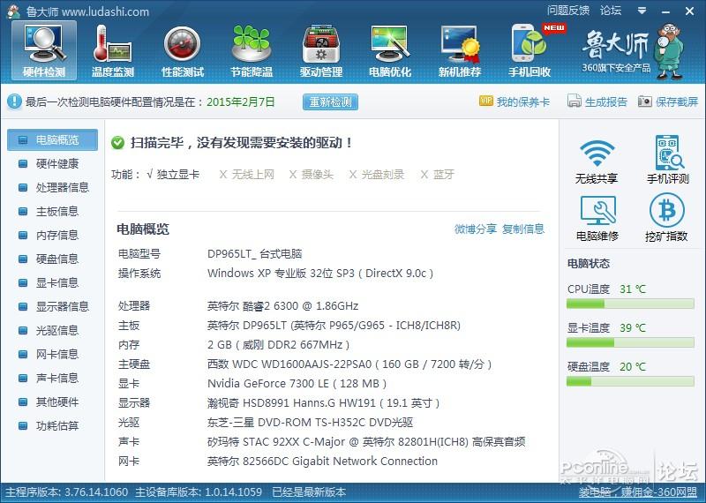Click the CPU温度 temperature bar

pos(630,304)
